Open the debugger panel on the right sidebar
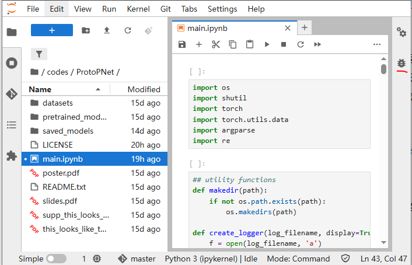This screenshot has width=412, height=265. [401, 63]
